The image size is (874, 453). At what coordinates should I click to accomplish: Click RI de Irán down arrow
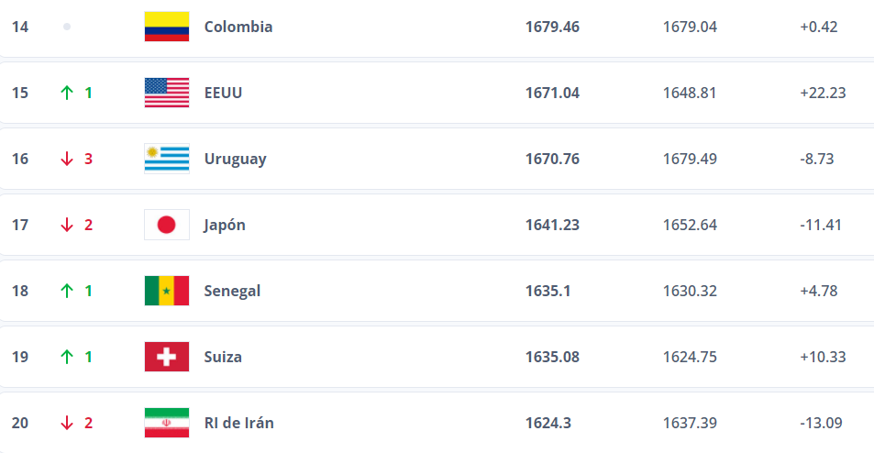(x=66, y=423)
